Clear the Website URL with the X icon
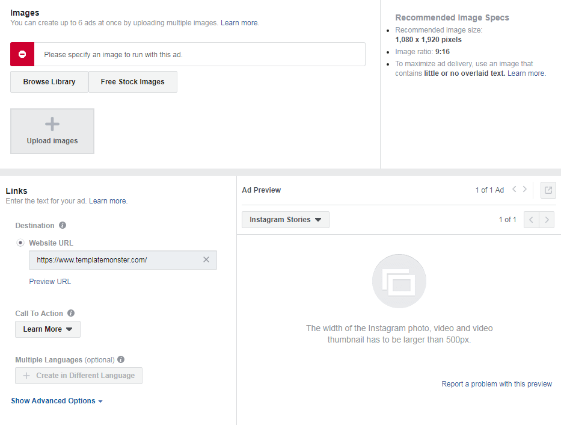 206,260
